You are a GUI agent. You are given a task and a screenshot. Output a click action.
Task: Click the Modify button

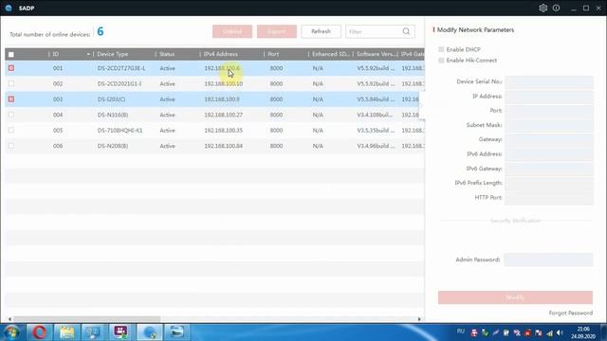click(515, 297)
